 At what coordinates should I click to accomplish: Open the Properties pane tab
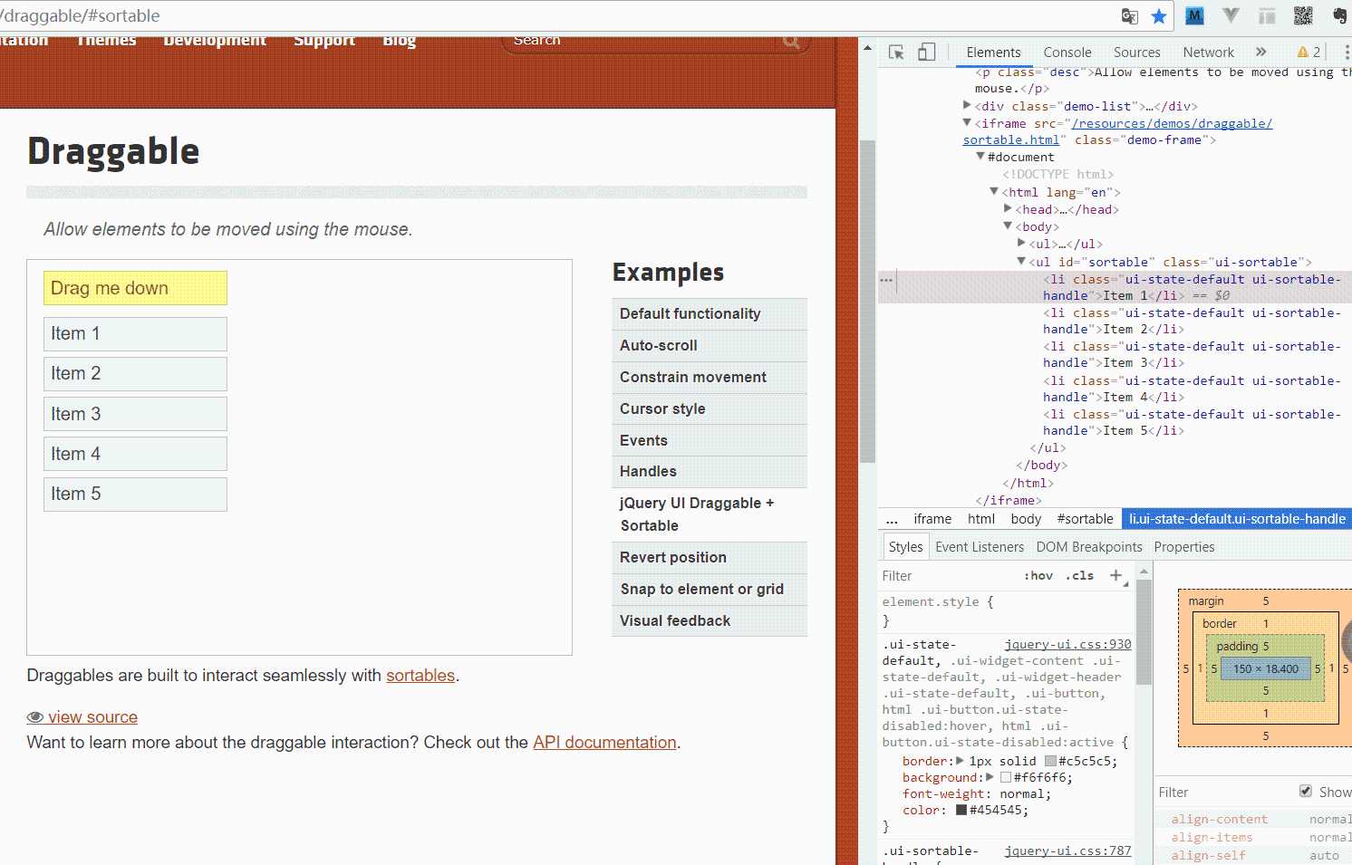point(1183,547)
